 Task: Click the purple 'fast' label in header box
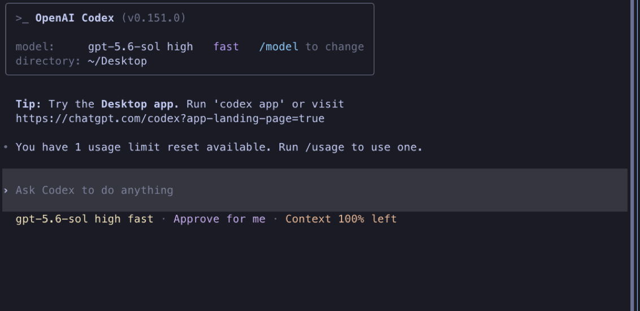(x=226, y=47)
